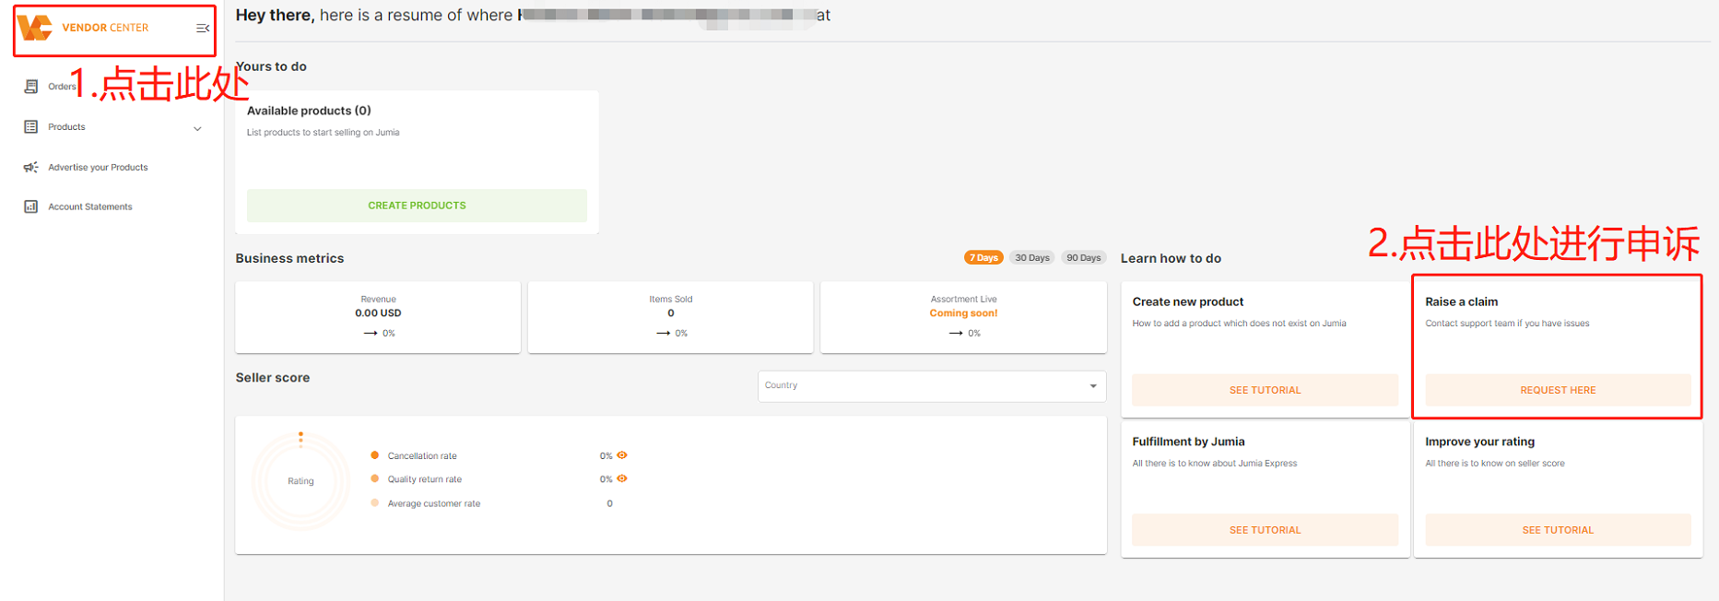Click the Revenue metrics card
The image size is (1719, 601).
click(x=378, y=317)
